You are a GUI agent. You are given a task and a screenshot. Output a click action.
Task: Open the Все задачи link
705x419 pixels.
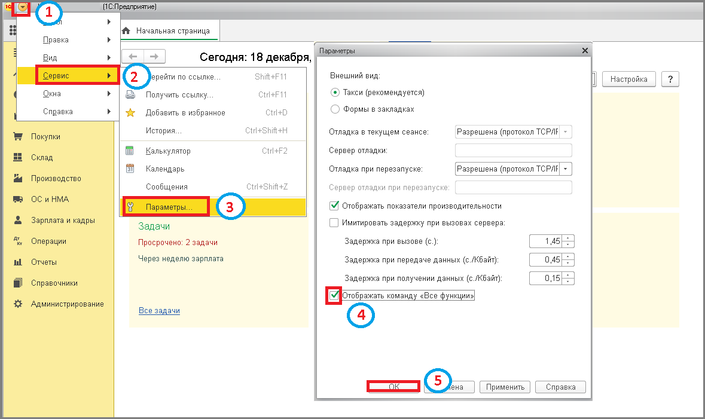point(159,310)
